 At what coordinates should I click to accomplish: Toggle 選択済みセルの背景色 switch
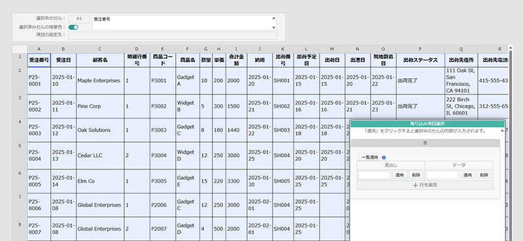coord(73,27)
